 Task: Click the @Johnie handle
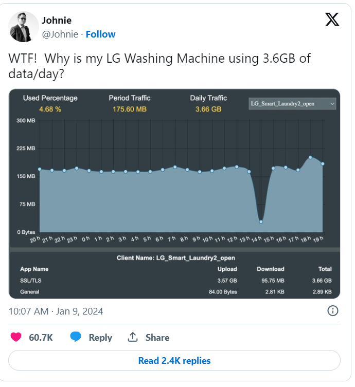pyautogui.click(x=60, y=34)
